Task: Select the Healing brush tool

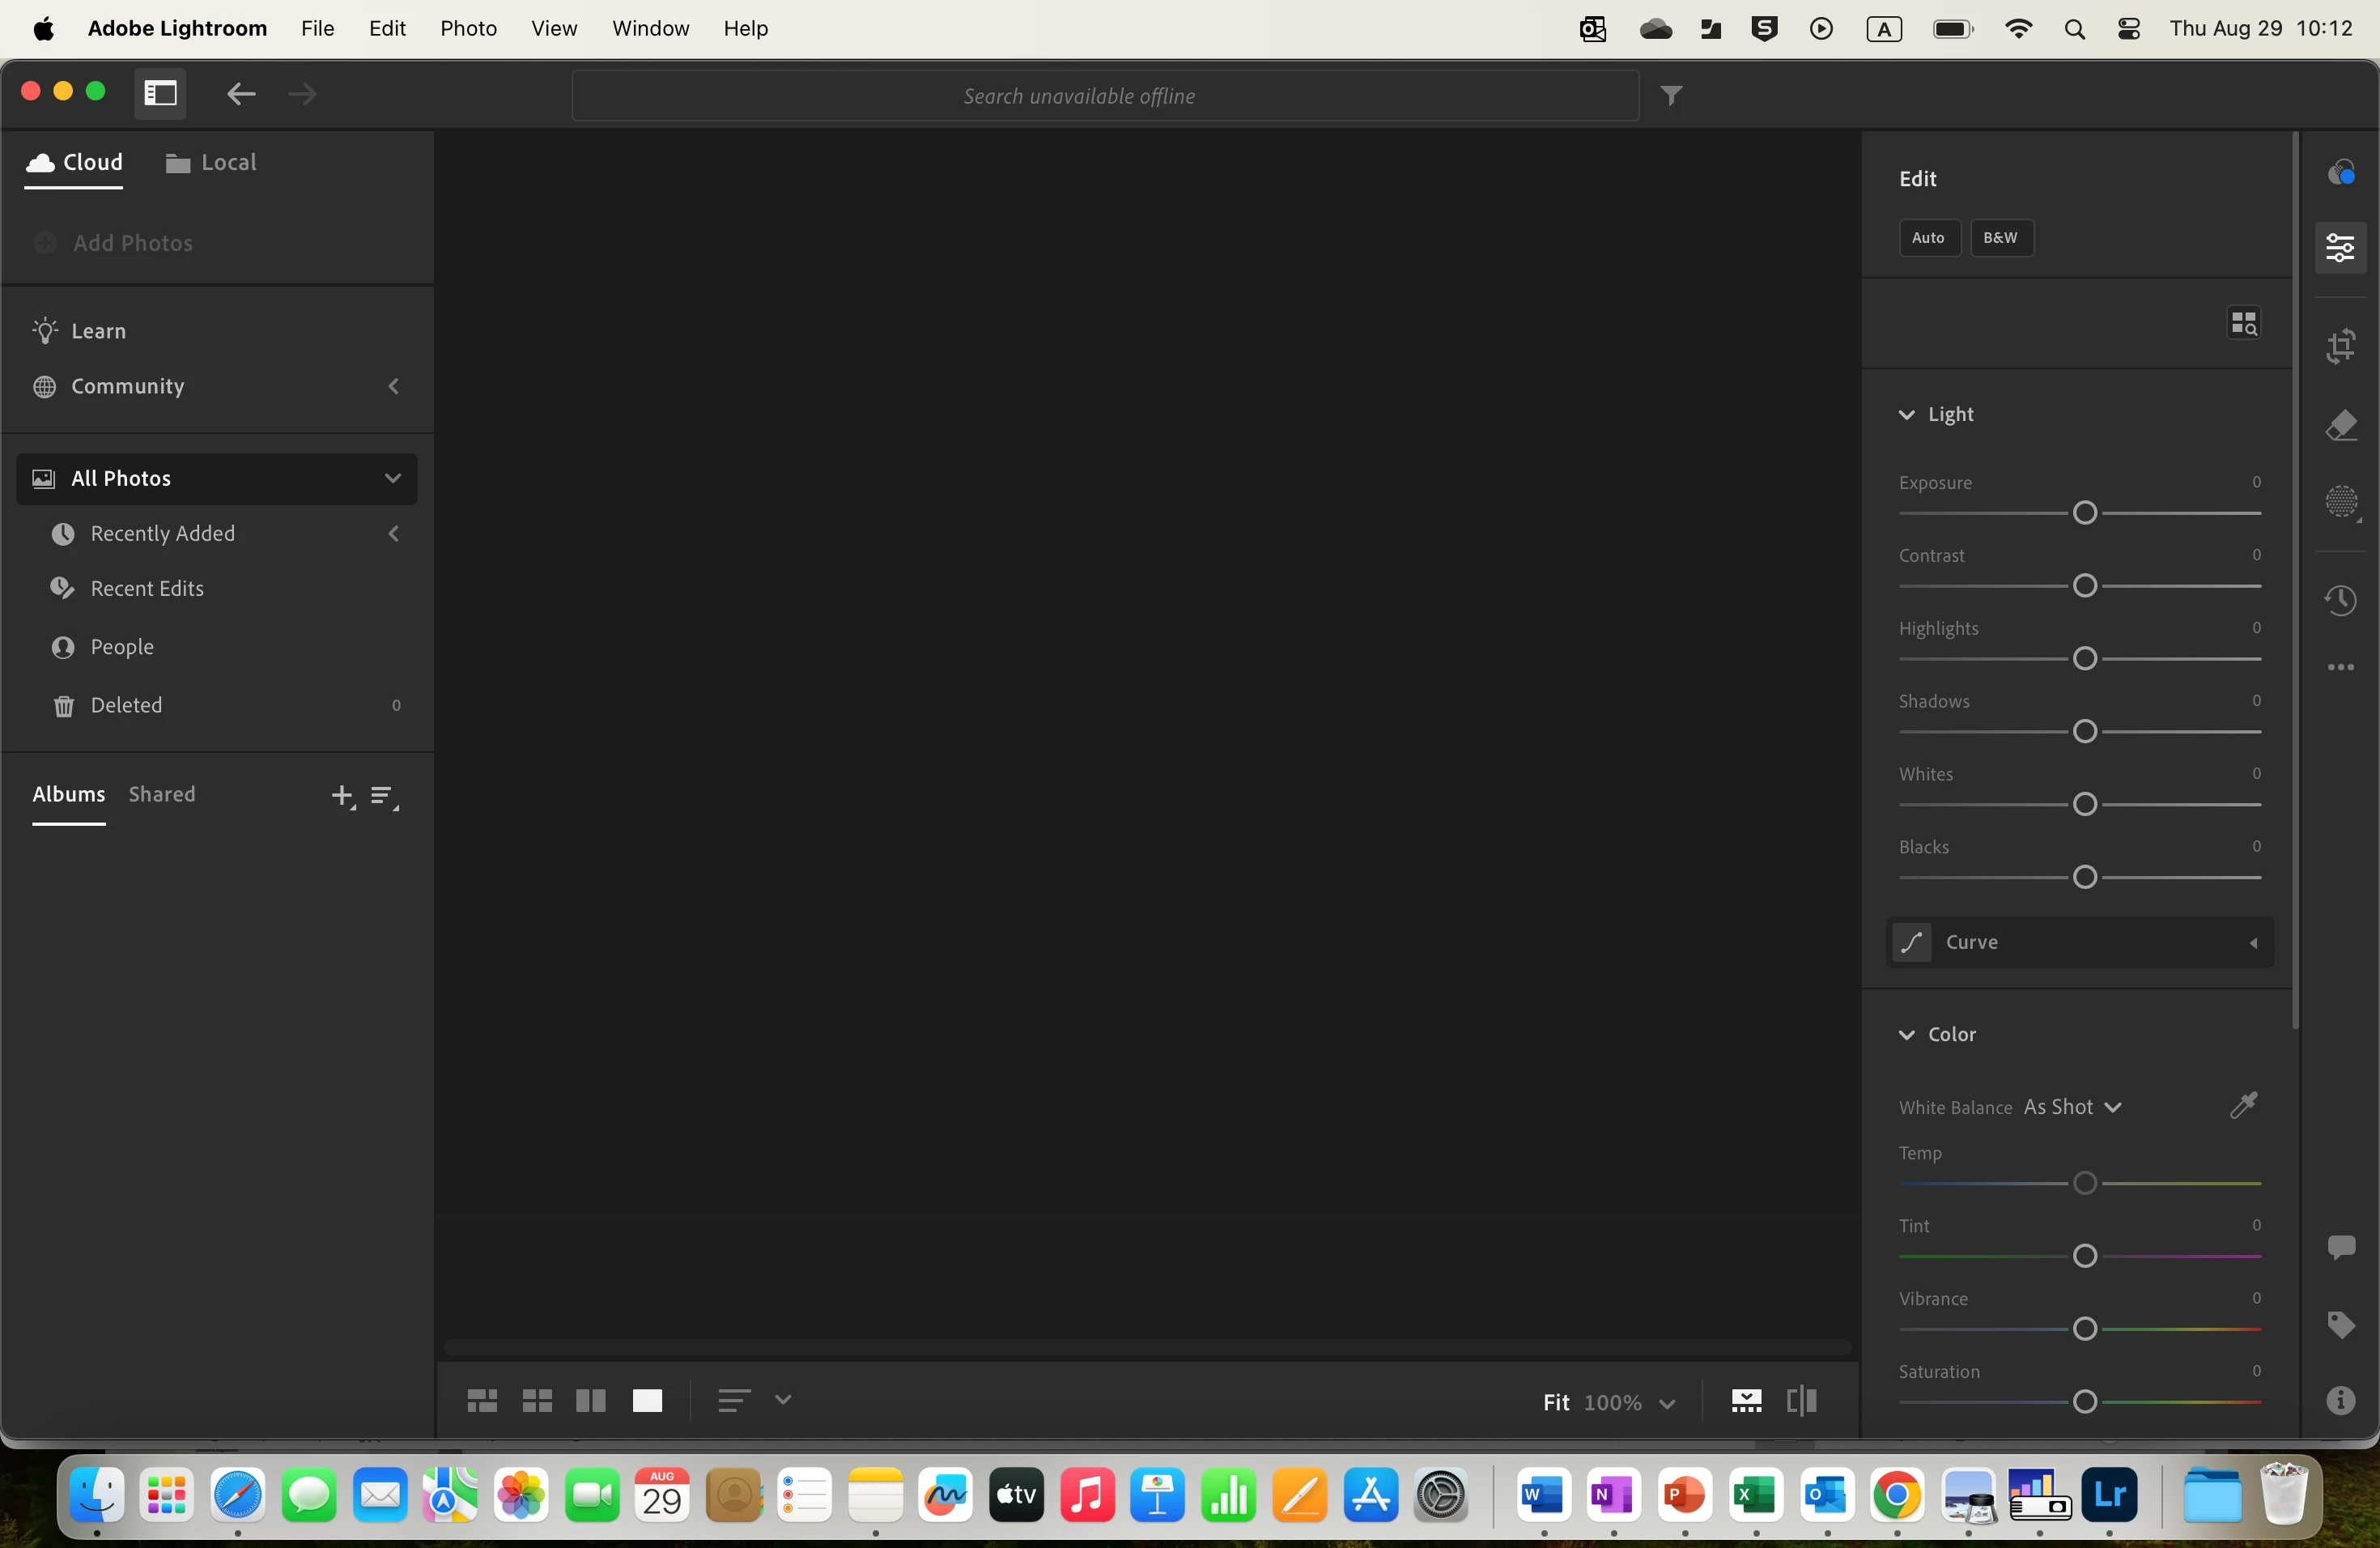Action: pos(2340,425)
